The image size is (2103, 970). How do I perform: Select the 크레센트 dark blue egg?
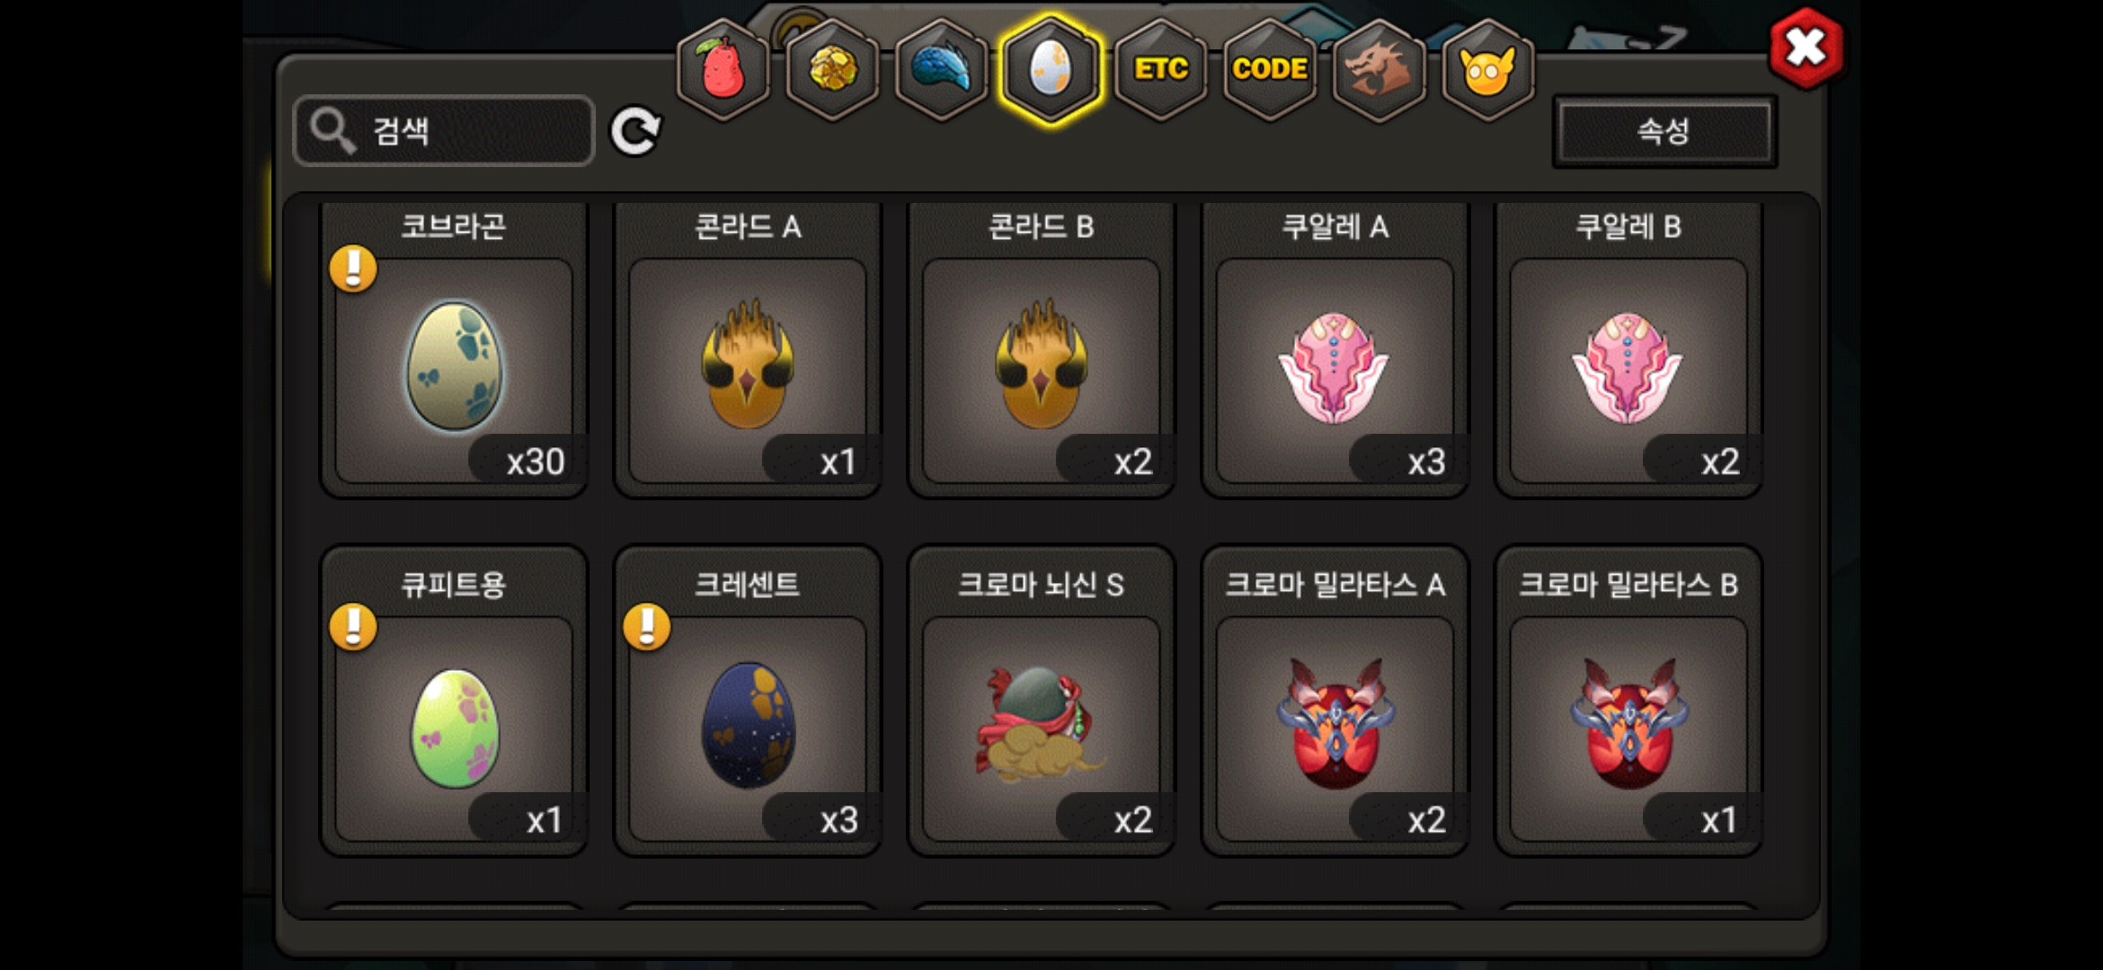point(748,701)
